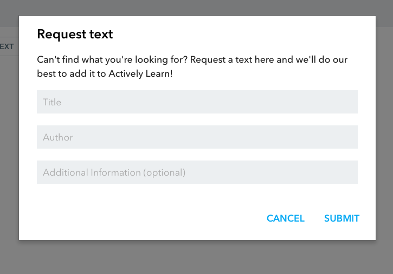The image size is (393, 274).
Task: Click into the Title input field
Action: coord(197,102)
